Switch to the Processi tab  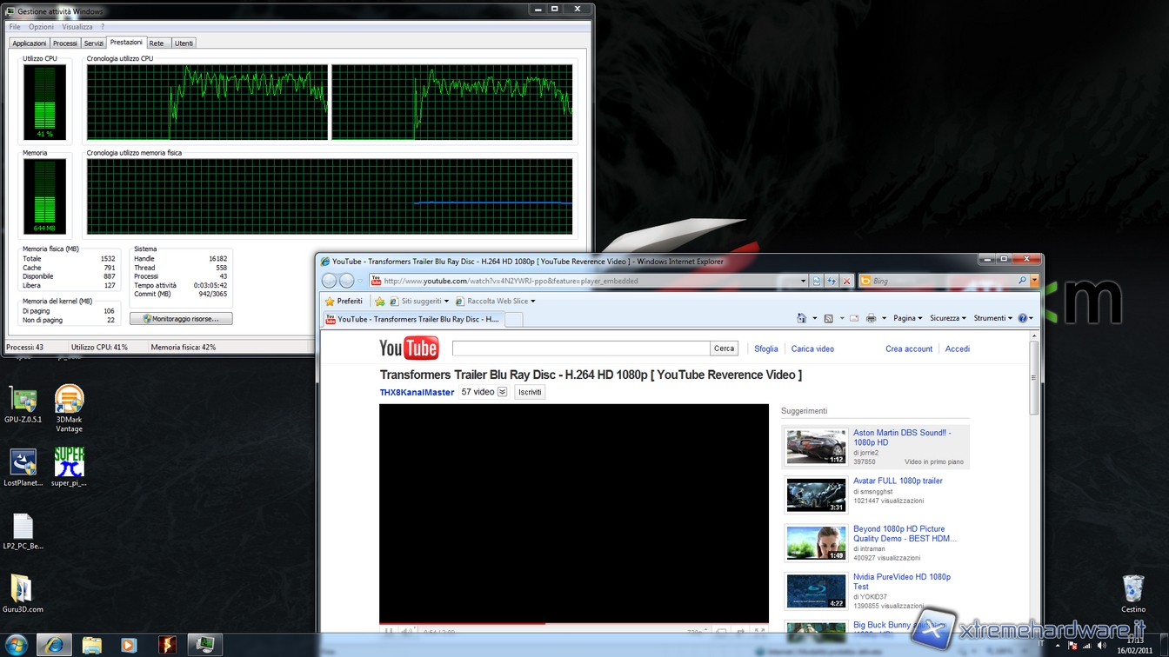64,43
